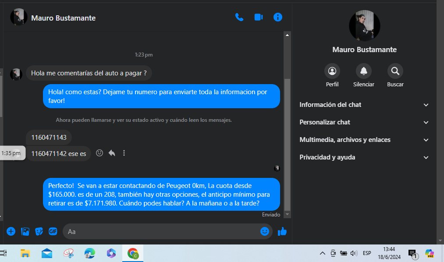Open battery status in system tray

pos(344,253)
